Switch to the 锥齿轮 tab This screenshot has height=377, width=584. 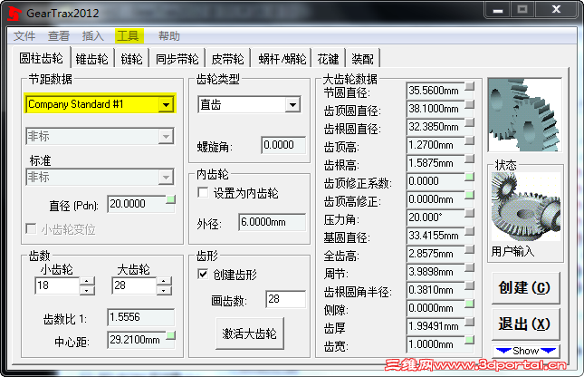point(91,59)
